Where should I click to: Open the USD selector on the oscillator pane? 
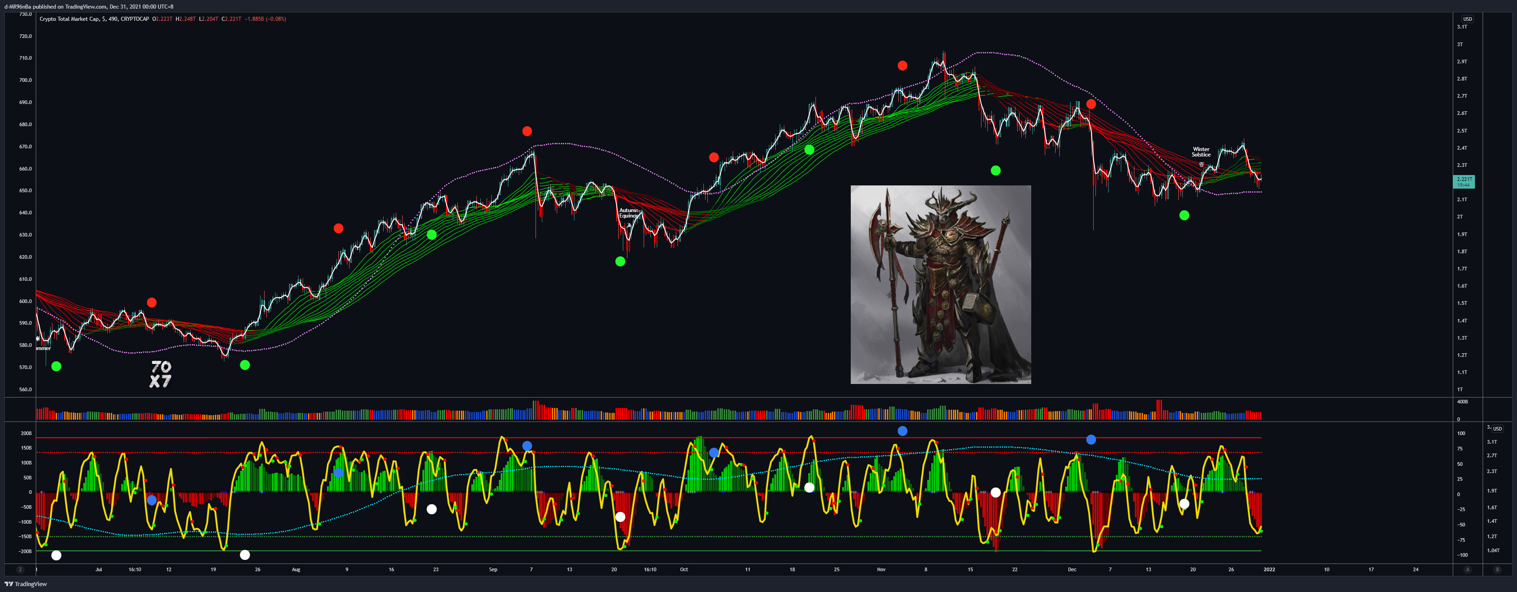1497,429
